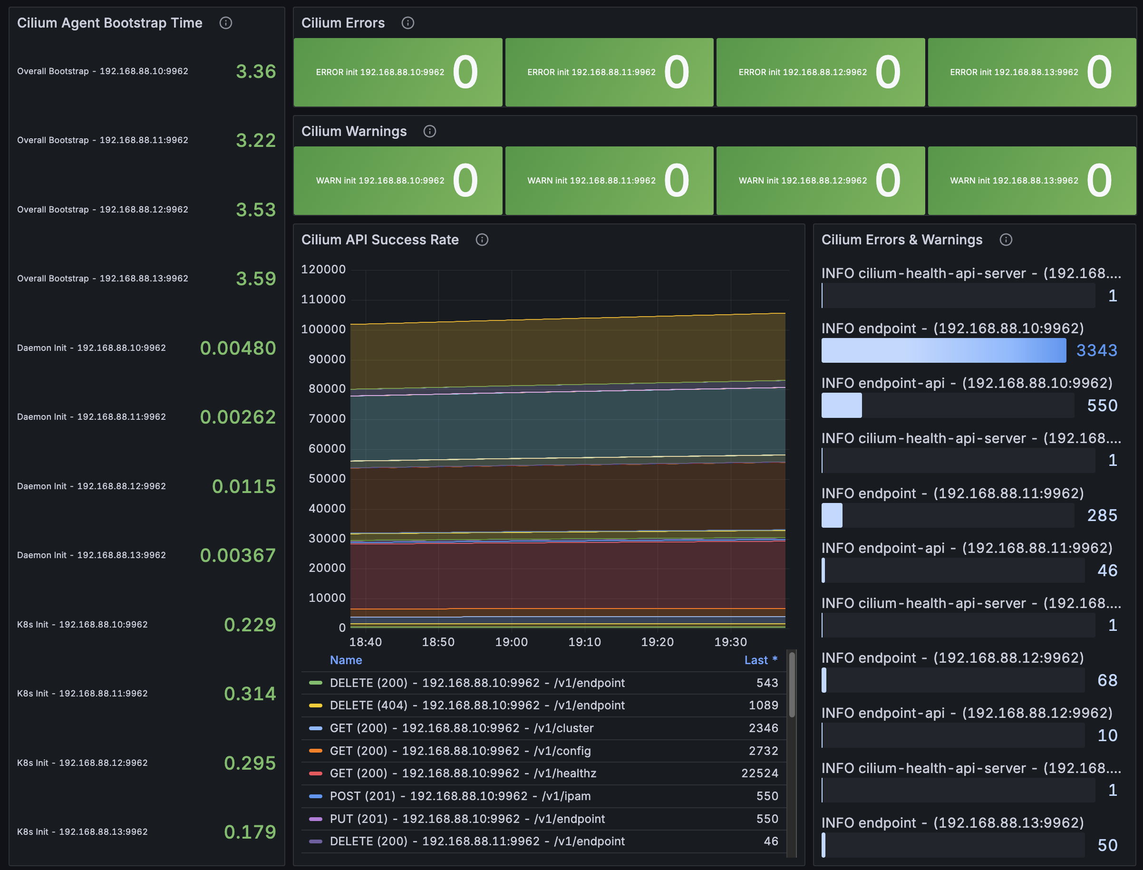This screenshot has width=1143, height=870.
Task: Click orange color swatch of GET /v1/config
Action: [x=315, y=751]
